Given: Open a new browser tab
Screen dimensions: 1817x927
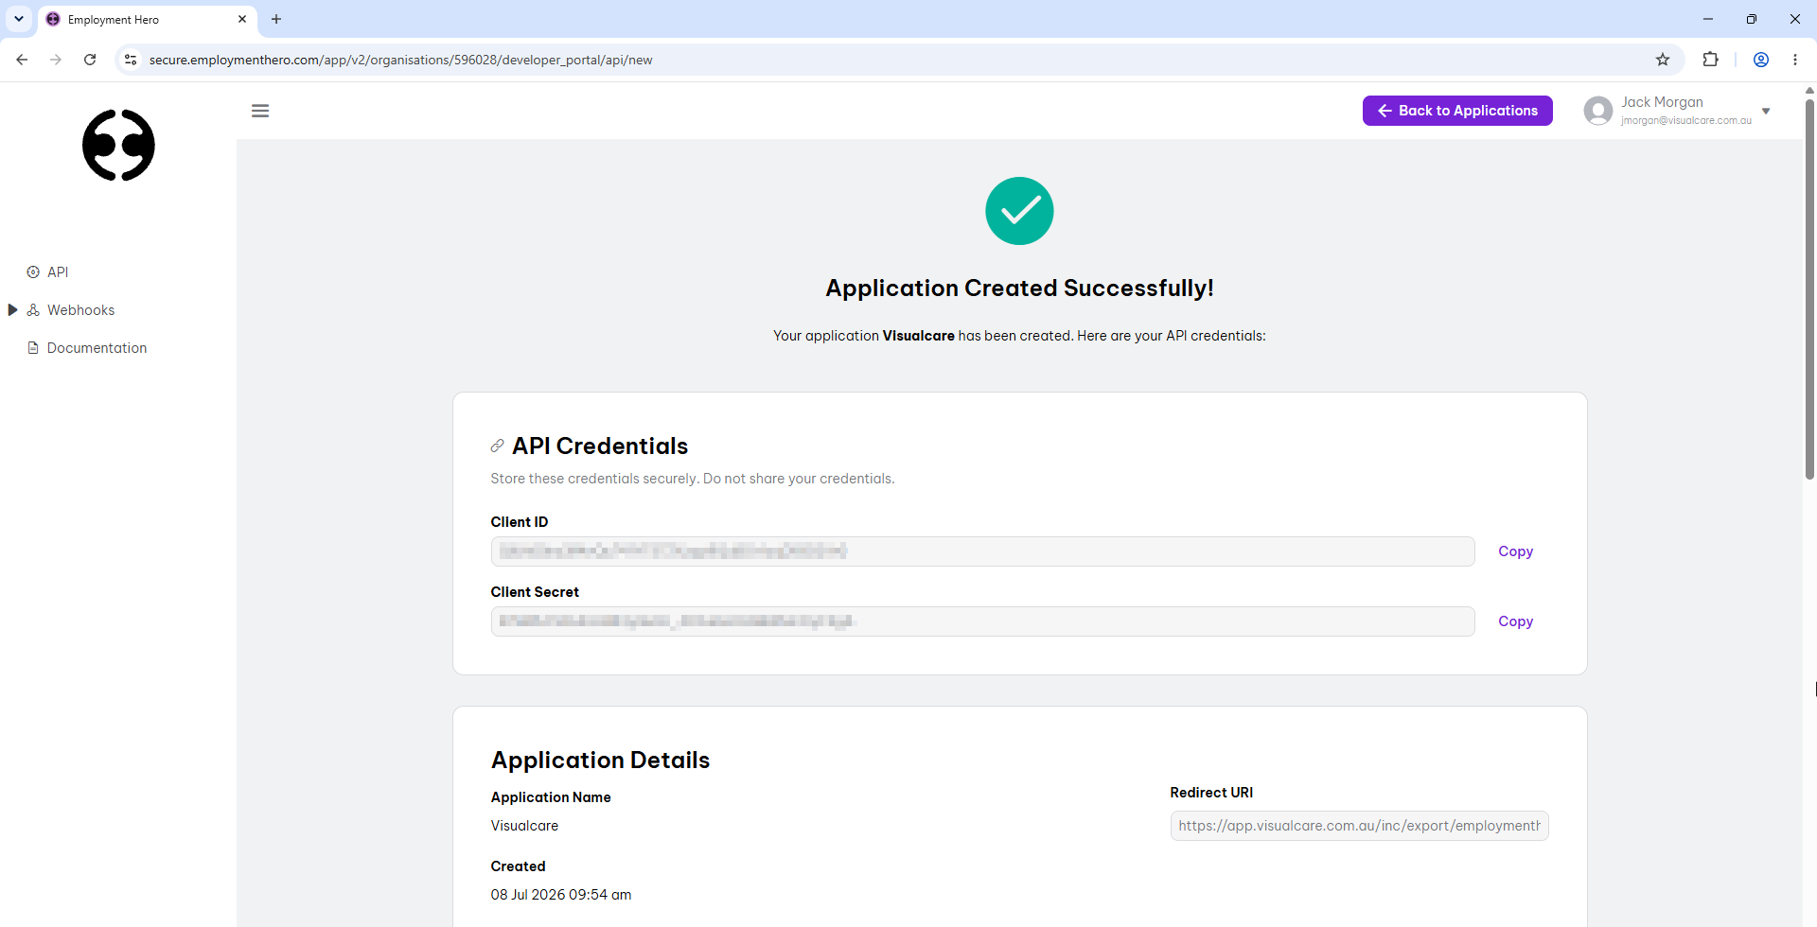Looking at the screenshot, I should click(x=276, y=19).
